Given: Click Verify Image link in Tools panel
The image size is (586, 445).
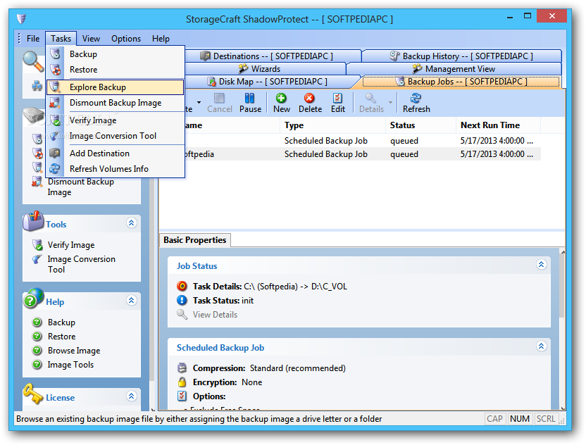Looking at the screenshot, I should [71, 245].
